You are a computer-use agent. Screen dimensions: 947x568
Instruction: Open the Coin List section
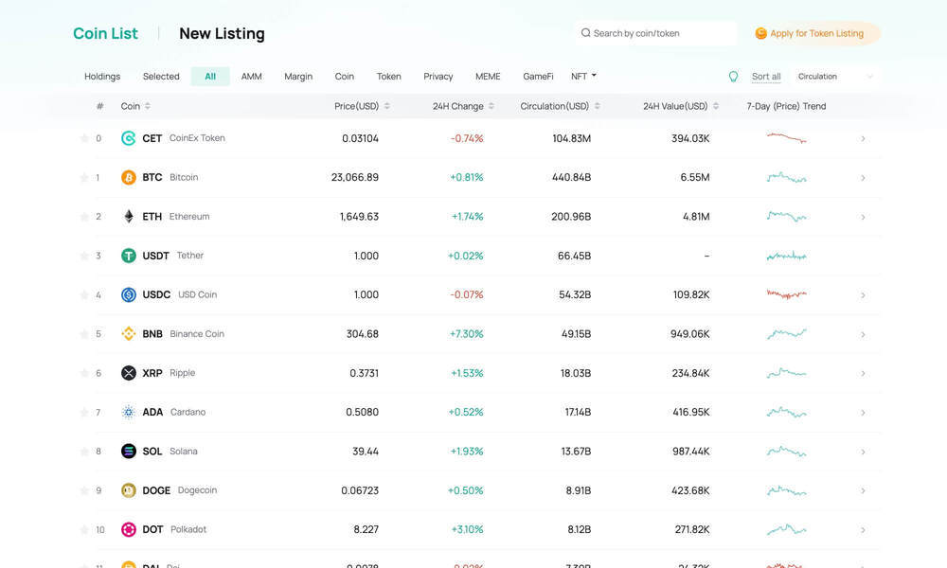pos(106,34)
